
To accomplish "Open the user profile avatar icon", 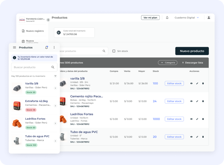I will click(209, 17).
